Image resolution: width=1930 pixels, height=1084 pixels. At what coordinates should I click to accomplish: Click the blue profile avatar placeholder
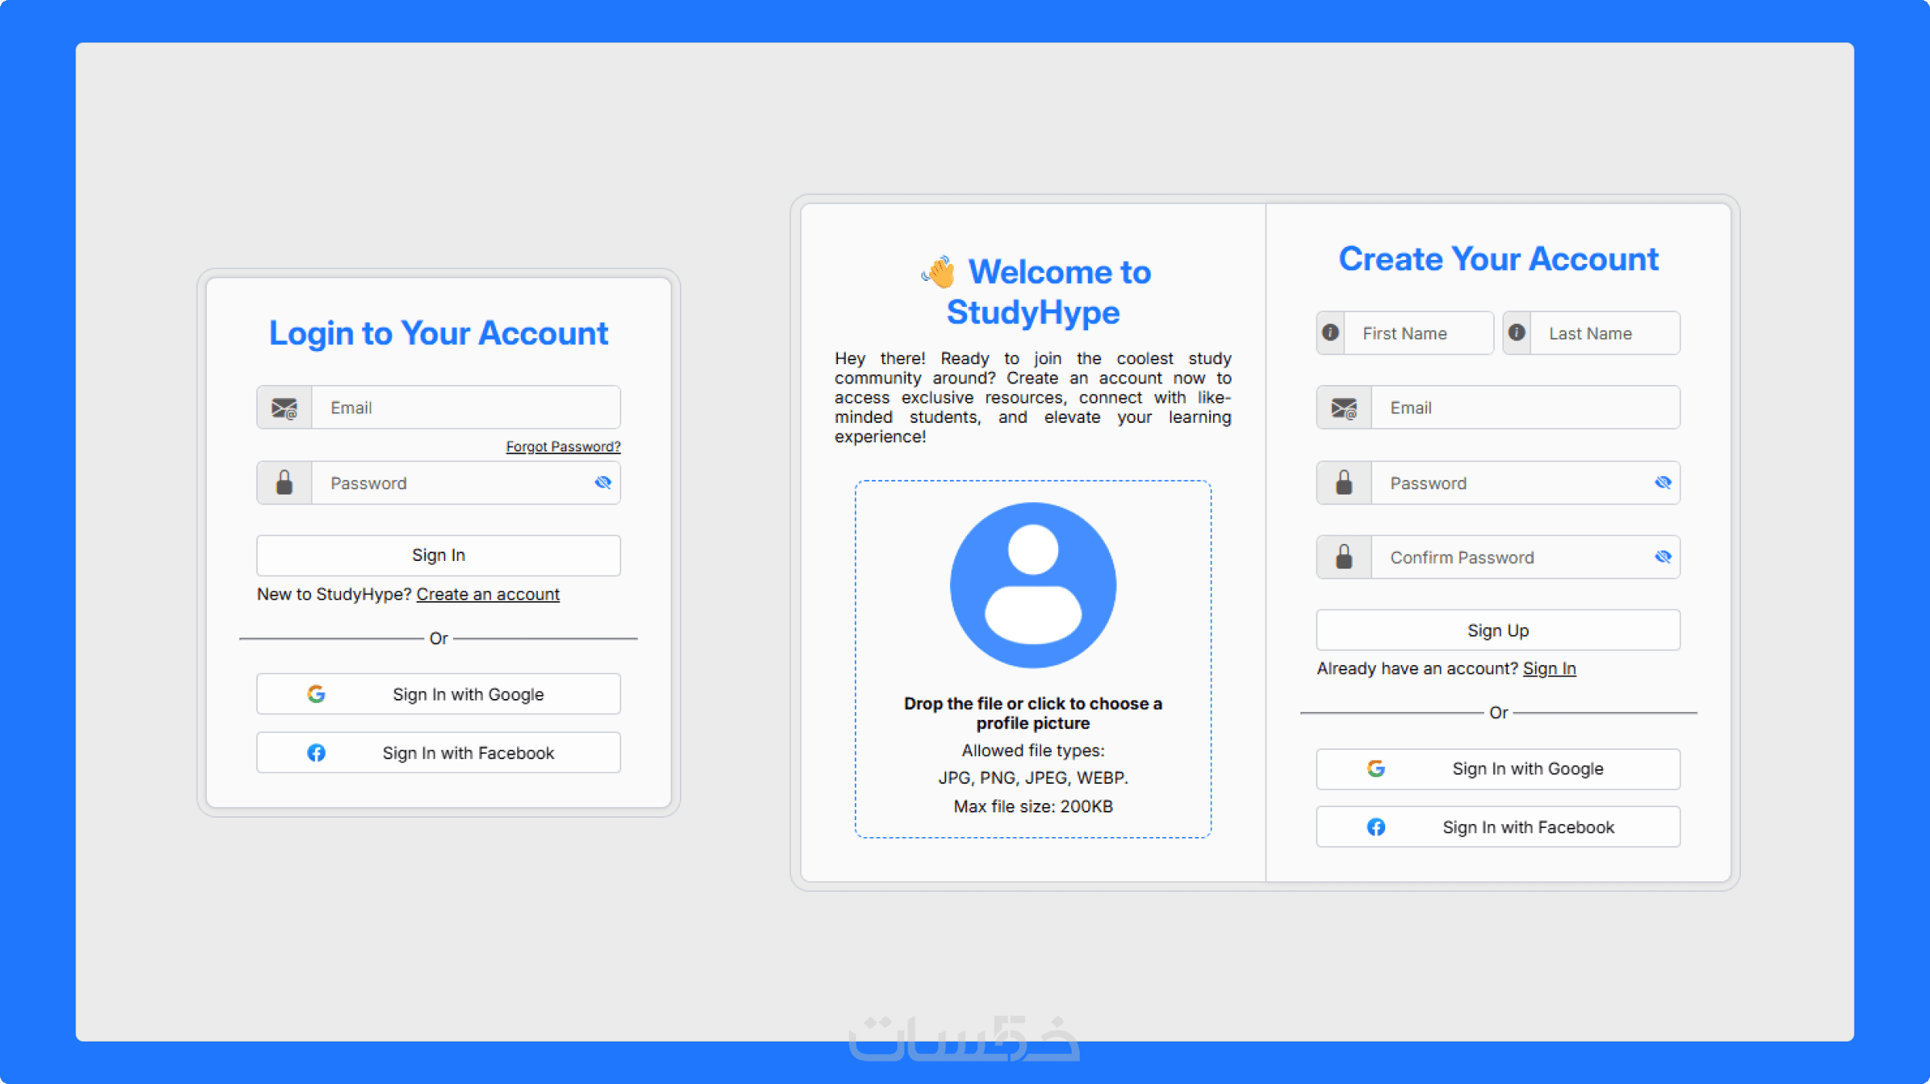(x=1033, y=585)
